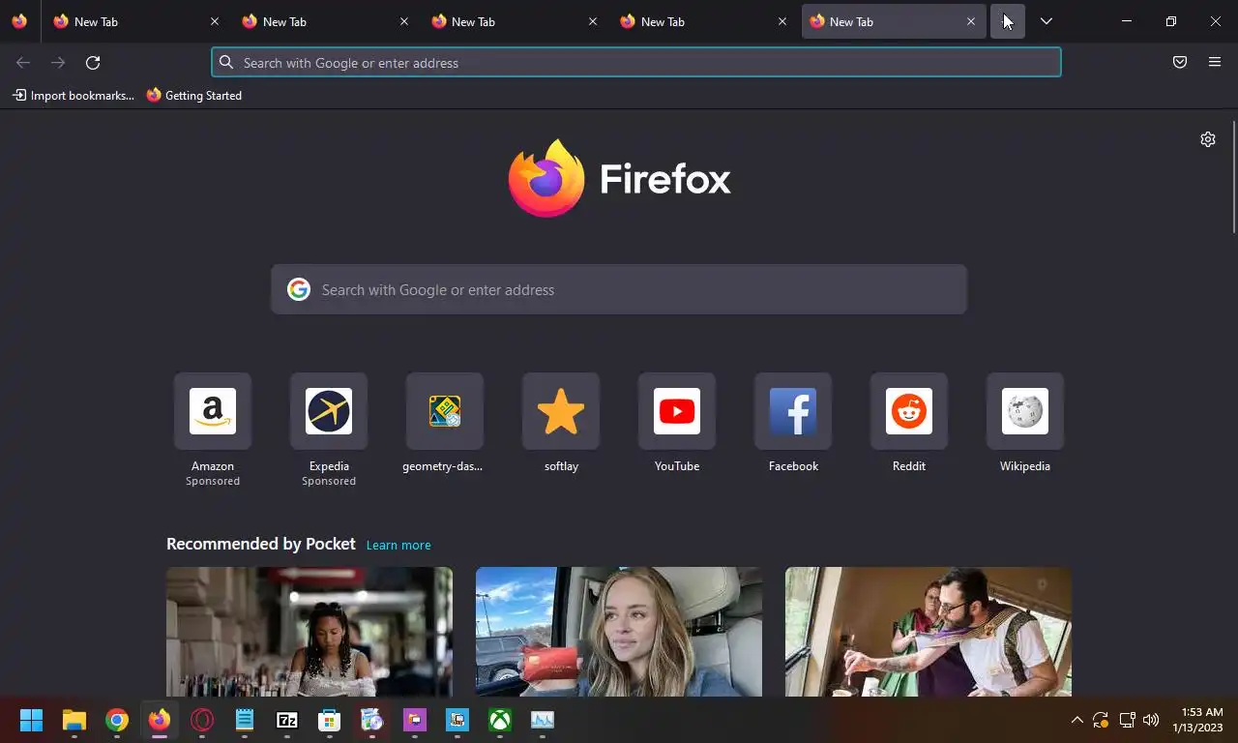
Task: Open the Personalize New Tab gear
Action: pos(1208,139)
